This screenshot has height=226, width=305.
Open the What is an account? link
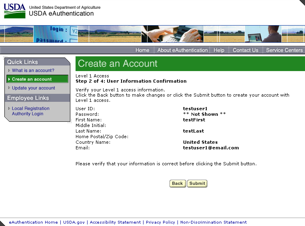(33, 70)
